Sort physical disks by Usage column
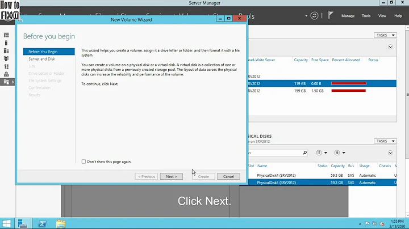Screen dimensions: 409x229 point(364,166)
